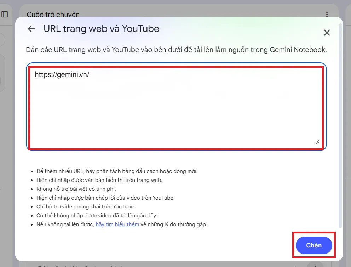
Task: Click the note 'Chỉ hỗ trợ video công khai trên YouTube.'
Action: [x=86, y=207]
